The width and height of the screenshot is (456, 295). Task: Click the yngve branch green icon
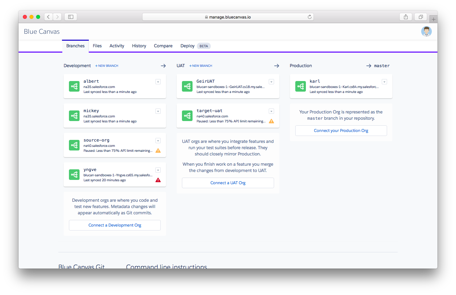tap(74, 175)
